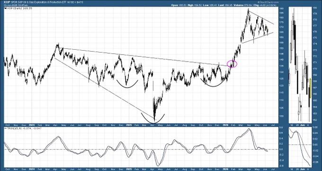Click the XOP ticker symbol in the header
The width and height of the screenshot is (322, 171).
point(7,2)
